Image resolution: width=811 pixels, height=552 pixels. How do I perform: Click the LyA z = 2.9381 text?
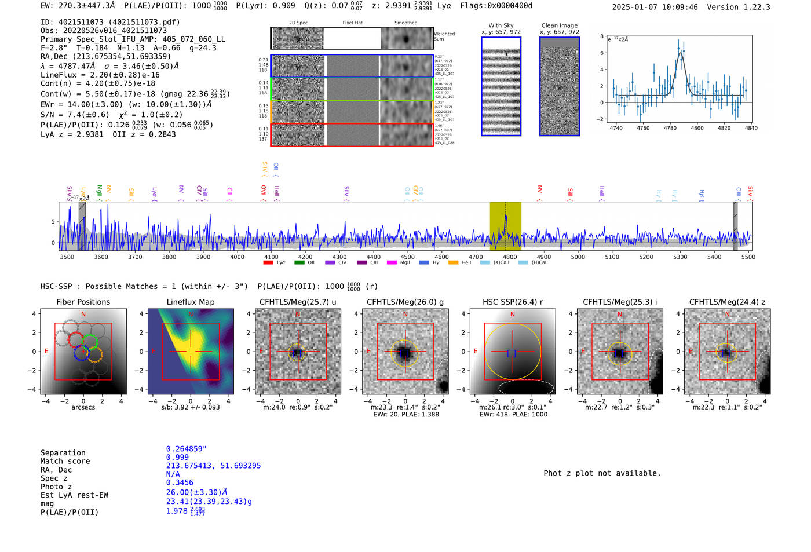[x=72, y=134]
